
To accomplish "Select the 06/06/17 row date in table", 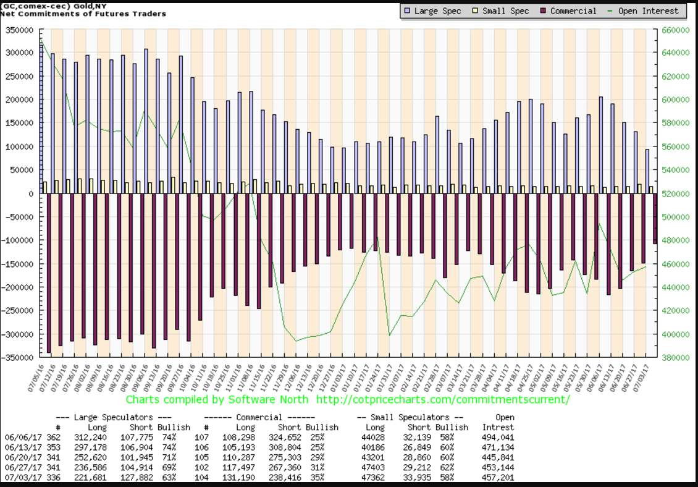I will click(18, 436).
